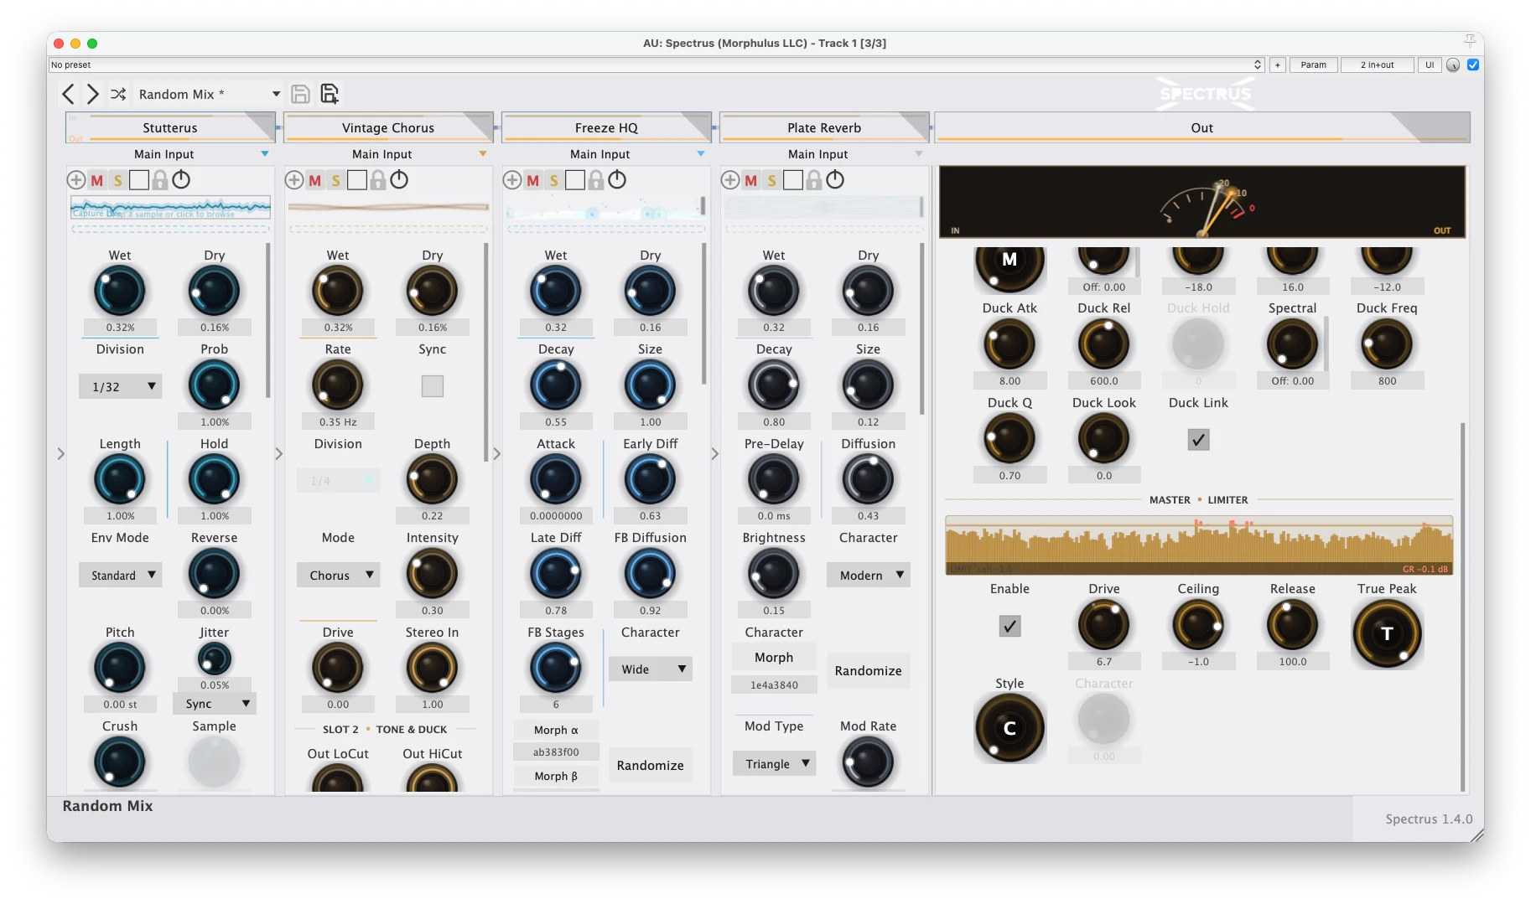Mute the Freeze HQ slot
Screen dimensions: 1531x904
(x=533, y=180)
